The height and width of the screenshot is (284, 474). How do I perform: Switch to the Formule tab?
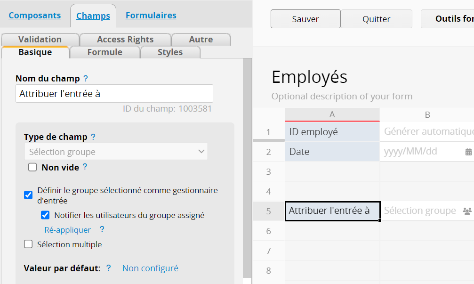tap(104, 52)
